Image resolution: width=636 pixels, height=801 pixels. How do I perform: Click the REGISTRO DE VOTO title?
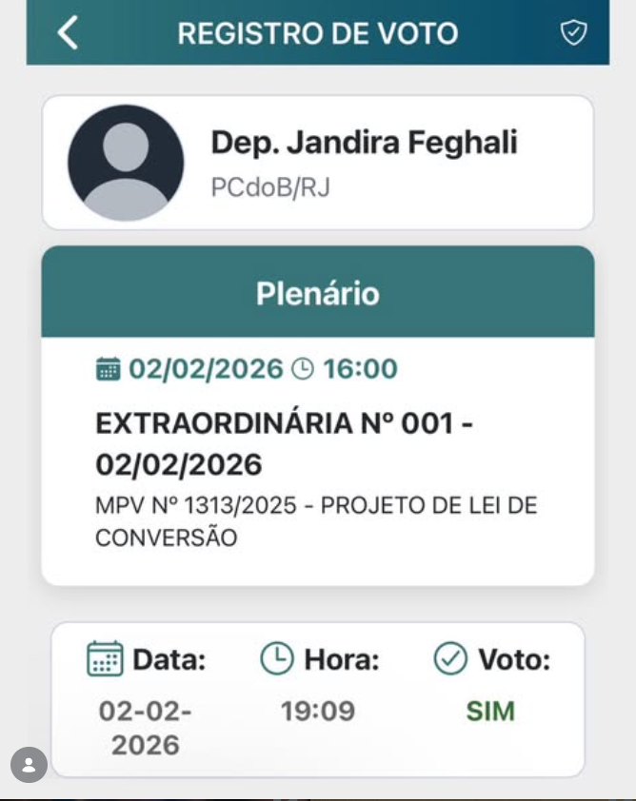317,33
